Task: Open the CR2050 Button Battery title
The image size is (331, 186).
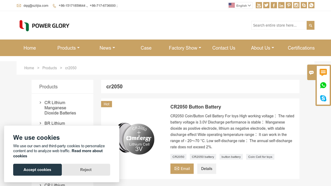Action: pos(196,107)
